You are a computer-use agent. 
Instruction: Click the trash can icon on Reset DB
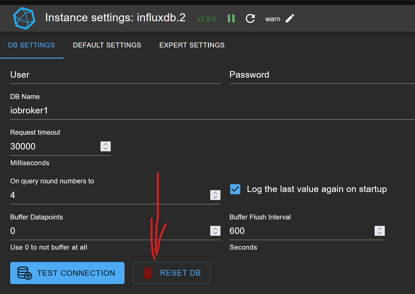(148, 273)
